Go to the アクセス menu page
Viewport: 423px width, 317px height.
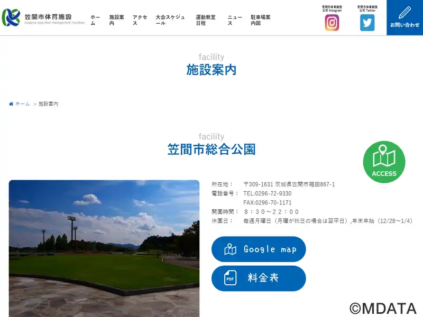(140, 20)
